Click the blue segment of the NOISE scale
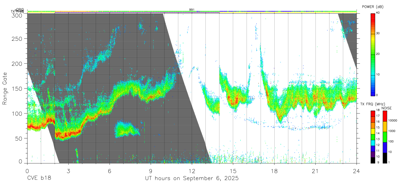Viewport: 401px width, 185px height. [x=385, y=147]
